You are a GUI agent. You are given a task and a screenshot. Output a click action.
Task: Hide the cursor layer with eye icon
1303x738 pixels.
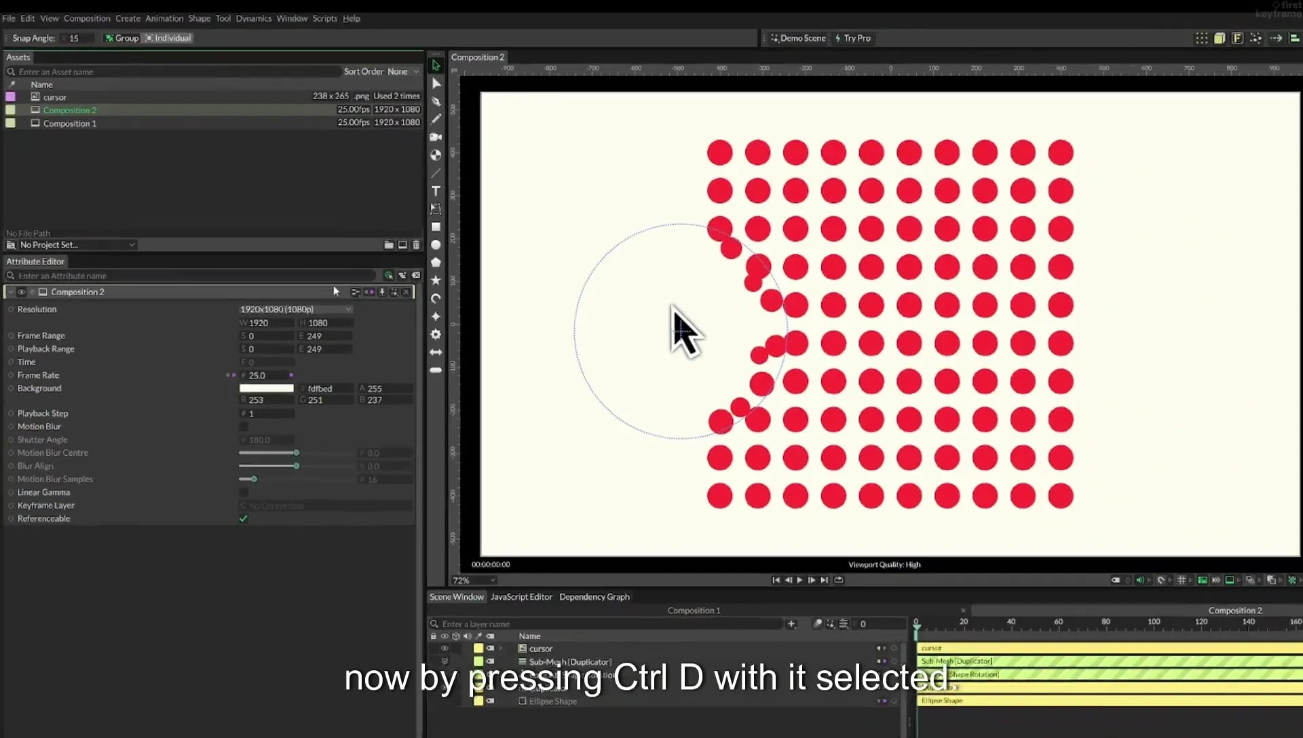445,648
